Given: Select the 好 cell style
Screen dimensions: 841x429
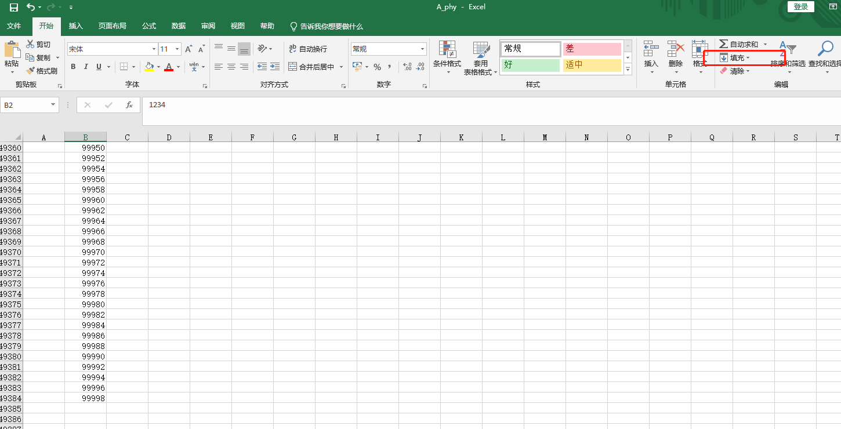Looking at the screenshot, I should (531, 65).
